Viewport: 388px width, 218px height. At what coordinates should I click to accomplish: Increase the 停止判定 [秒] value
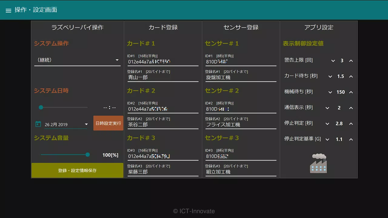351,124
